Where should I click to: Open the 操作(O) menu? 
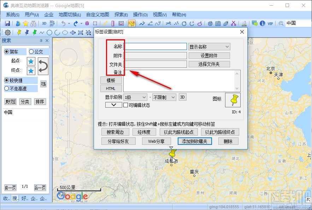(x=140, y=15)
